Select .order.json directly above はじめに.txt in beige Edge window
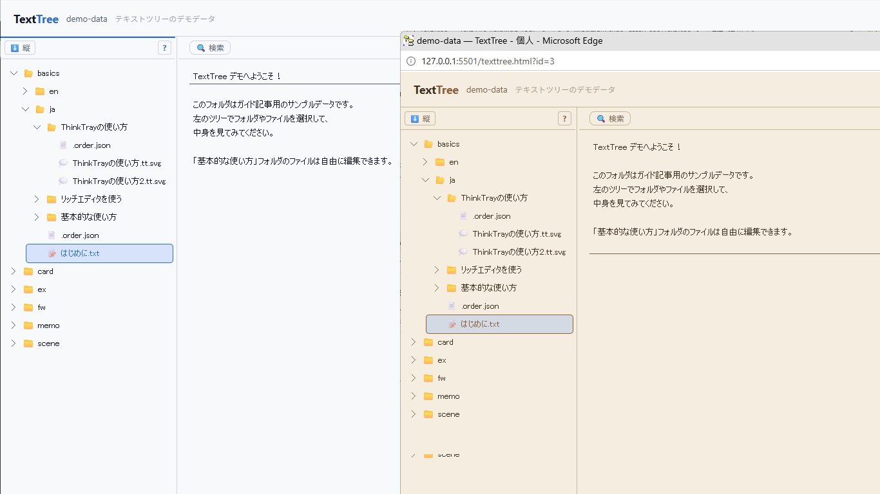 coord(480,306)
